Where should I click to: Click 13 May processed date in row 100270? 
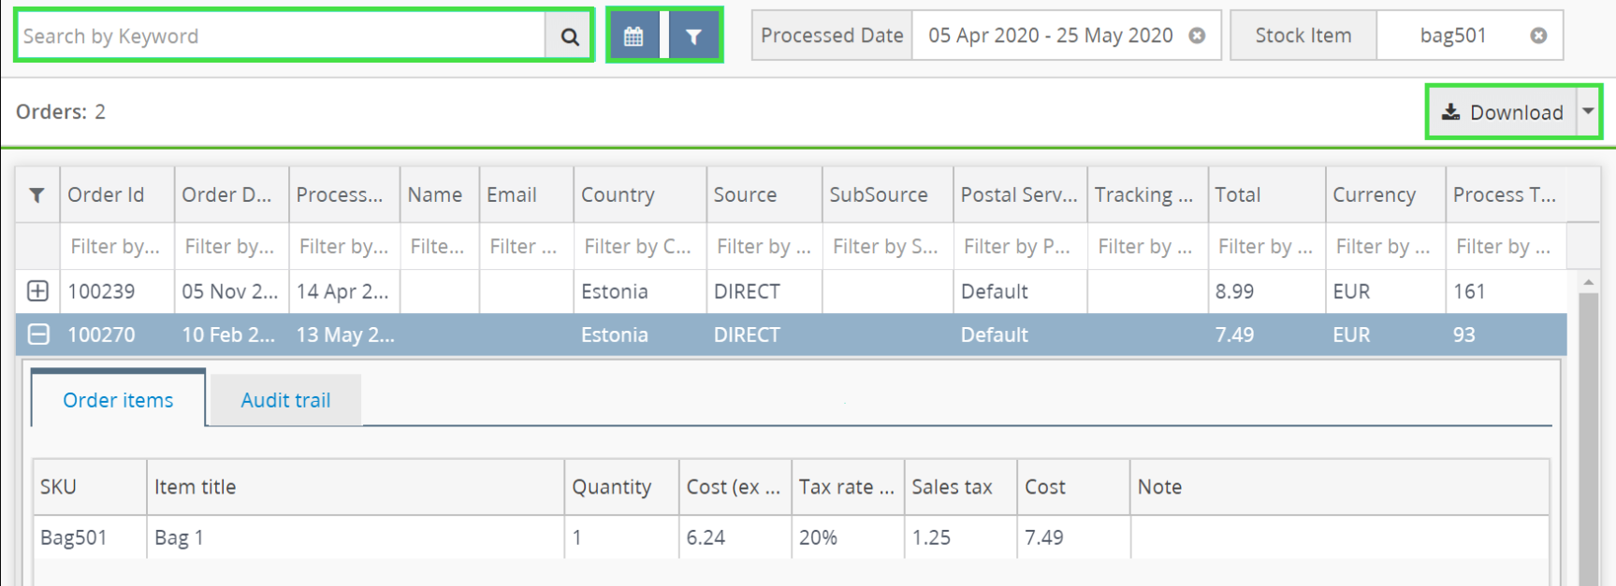point(344,334)
